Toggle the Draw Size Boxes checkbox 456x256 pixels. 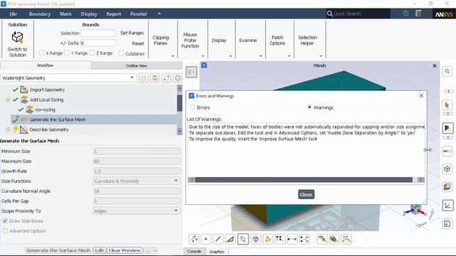click(5, 221)
